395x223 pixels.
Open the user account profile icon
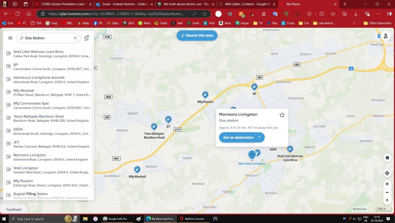point(386,36)
